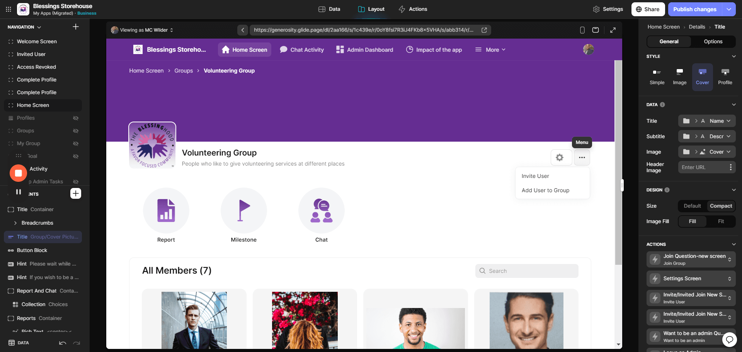This screenshot has height=352, width=742.
Task: Change the Viewing as user selector
Action: [x=142, y=30]
